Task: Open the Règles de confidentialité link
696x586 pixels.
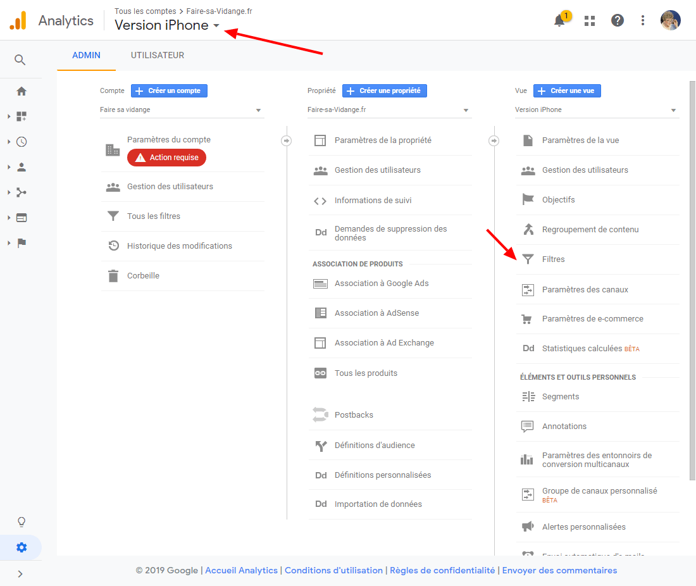Action: pyautogui.click(x=442, y=570)
